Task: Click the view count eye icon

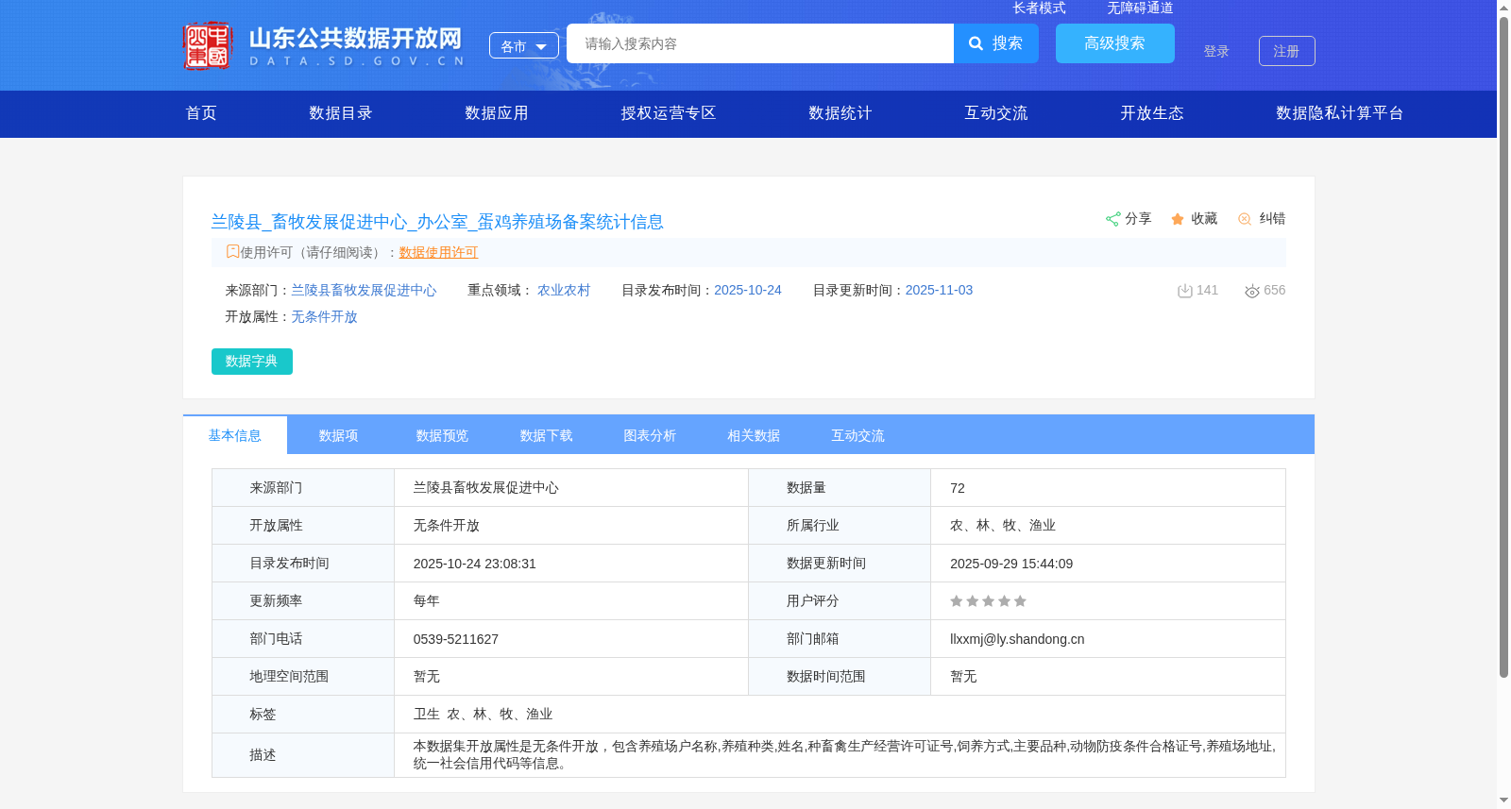Action: pyautogui.click(x=1252, y=291)
